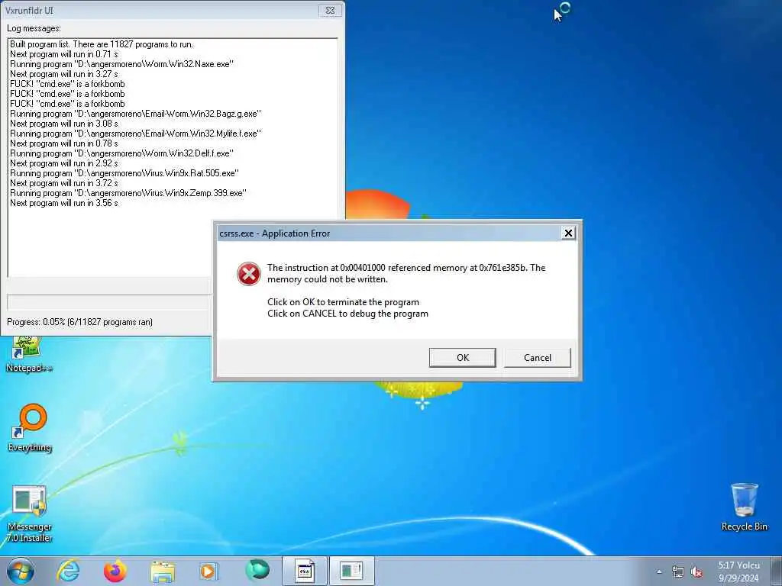Viewport: 782px width, 586px height.
Task: Click log line running Email-Worm.Win32.Mylife.f.exe
Action: point(135,134)
